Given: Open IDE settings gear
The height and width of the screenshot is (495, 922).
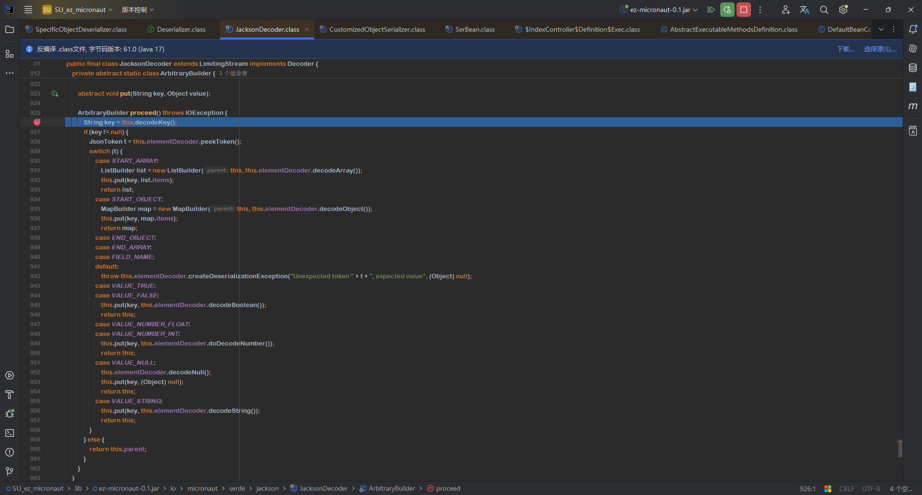Looking at the screenshot, I should pos(843,10).
